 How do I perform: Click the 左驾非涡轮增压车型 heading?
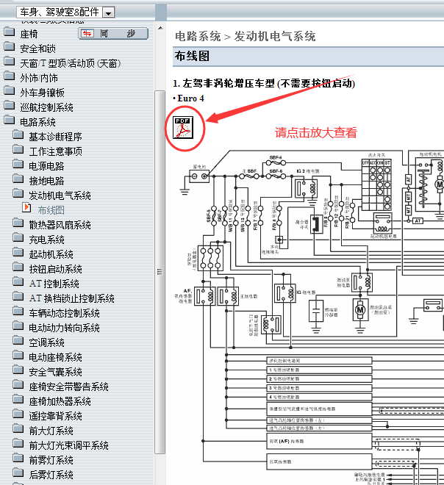[x=264, y=84]
